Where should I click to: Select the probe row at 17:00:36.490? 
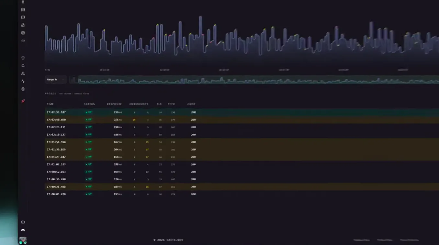(242, 179)
